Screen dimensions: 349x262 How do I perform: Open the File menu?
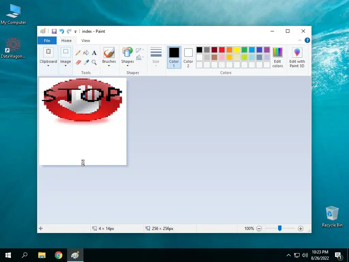pos(47,41)
